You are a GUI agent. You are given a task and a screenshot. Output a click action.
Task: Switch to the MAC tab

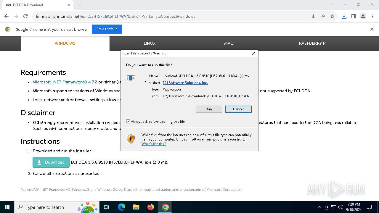pyautogui.click(x=229, y=43)
